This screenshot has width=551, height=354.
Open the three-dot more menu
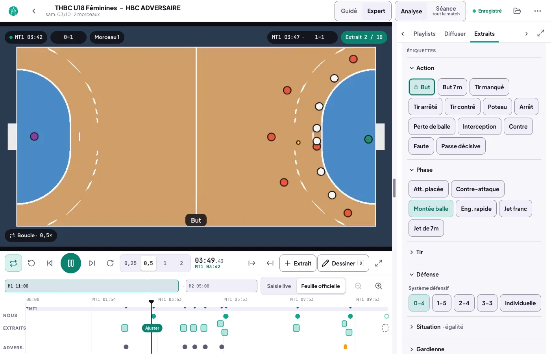[538, 11]
